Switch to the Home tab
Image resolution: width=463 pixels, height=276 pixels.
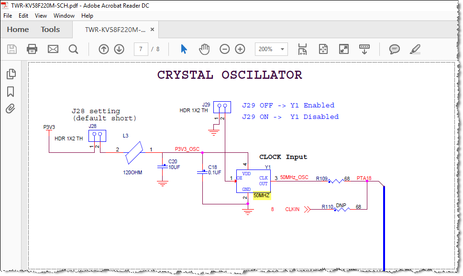(x=18, y=30)
